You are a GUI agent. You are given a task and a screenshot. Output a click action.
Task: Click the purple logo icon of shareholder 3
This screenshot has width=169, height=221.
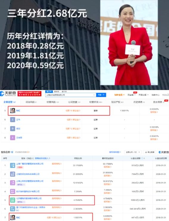(13, 183)
